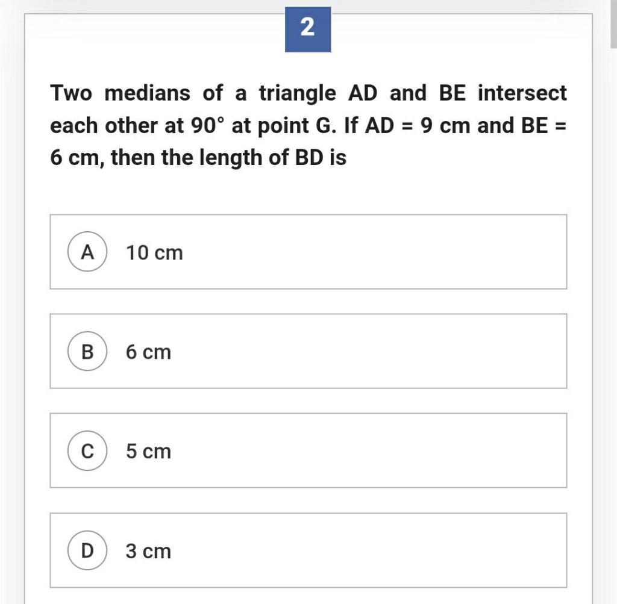The image size is (617, 604).
Task: Tap the blue question indicator at top
Action: point(307,28)
